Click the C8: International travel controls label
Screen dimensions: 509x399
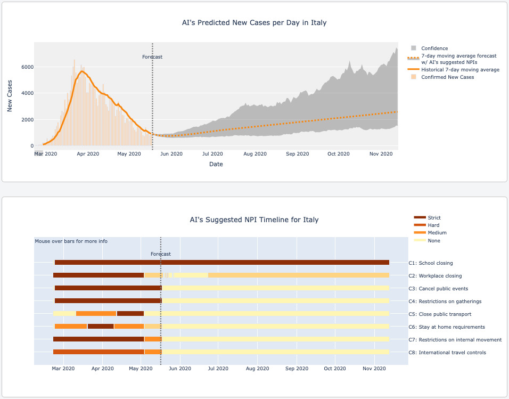tap(452, 353)
